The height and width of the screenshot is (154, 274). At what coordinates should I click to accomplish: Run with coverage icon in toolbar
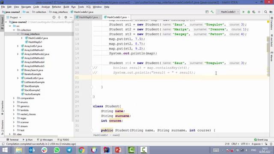click(254, 12)
